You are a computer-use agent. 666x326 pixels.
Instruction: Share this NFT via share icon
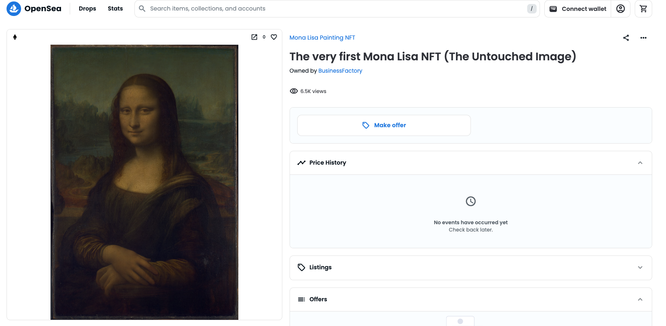tap(626, 38)
